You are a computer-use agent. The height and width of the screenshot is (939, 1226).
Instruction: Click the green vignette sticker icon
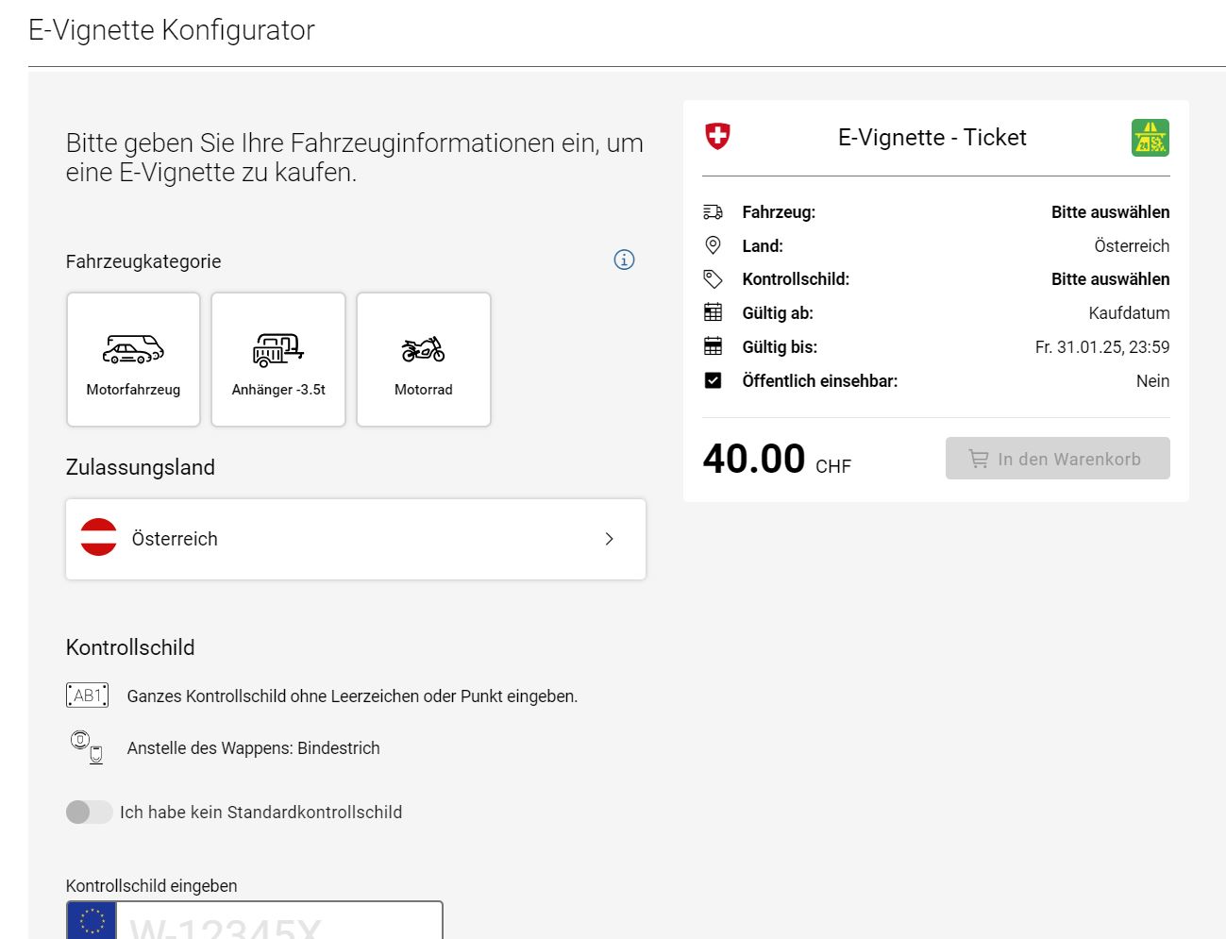pos(1150,138)
